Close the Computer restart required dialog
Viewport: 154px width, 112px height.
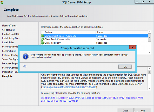(x=132, y=47)
